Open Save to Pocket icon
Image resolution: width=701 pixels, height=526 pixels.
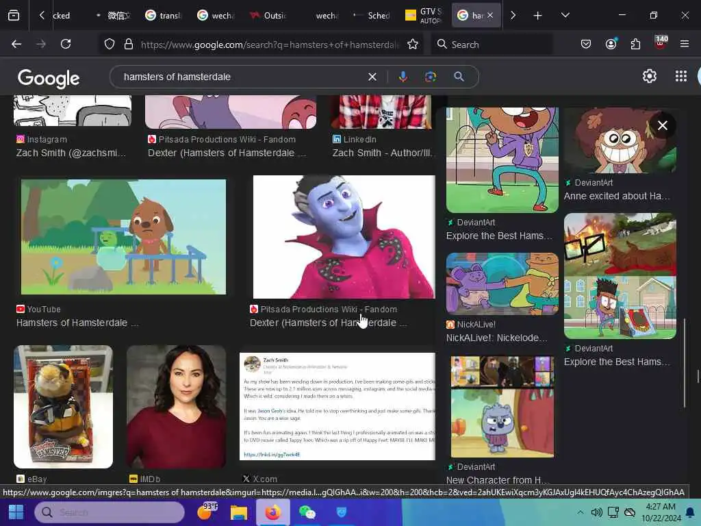tap(586, 44)
